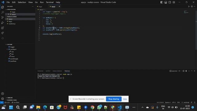Click the Ln, Col cursor position indicator
The width and height of the screenshot is (197, 111).
pos(160,102)
